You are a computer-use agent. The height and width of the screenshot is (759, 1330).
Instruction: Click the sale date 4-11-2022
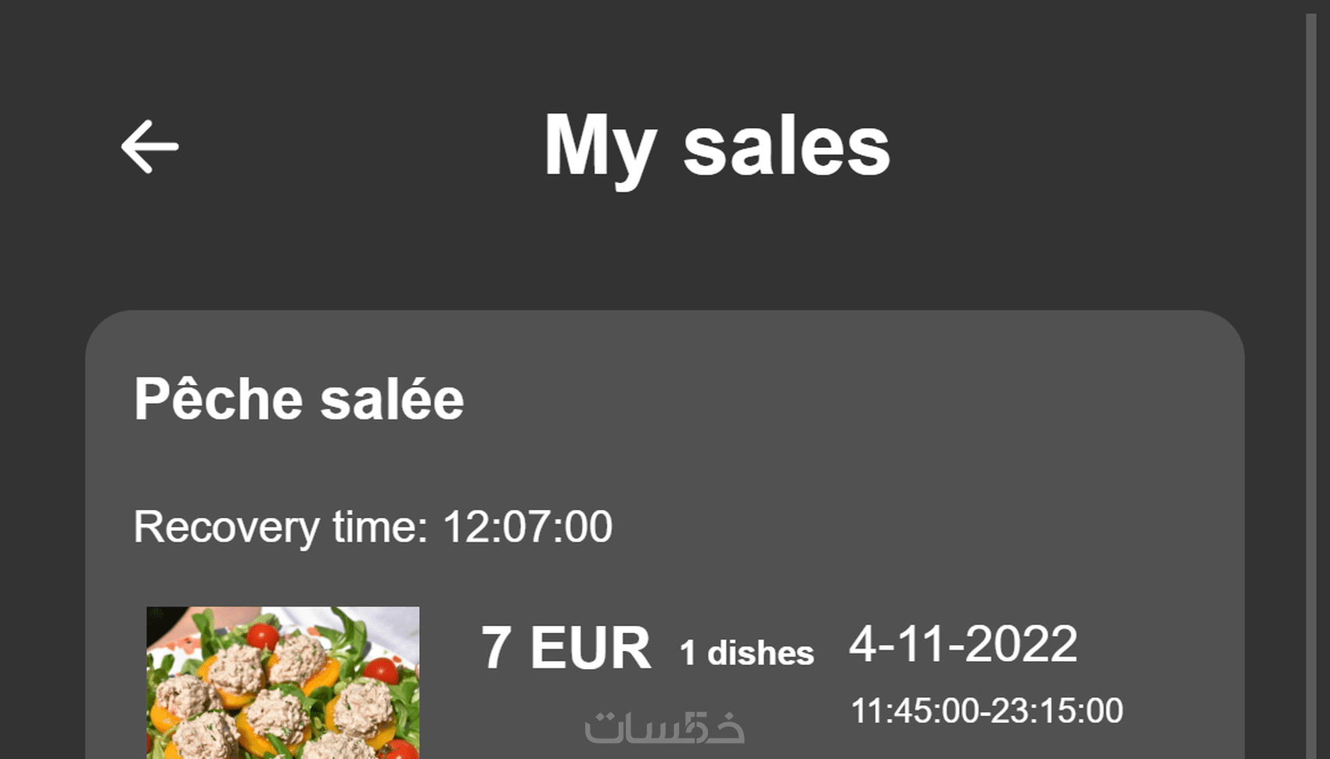[963, 644]
